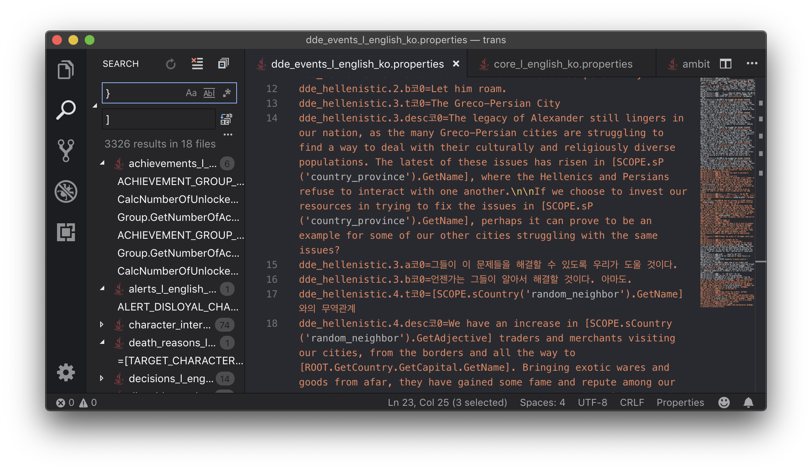The width and height of the screenshot is (812, 471).
Task: Expand the decisions_l_eng file results
Action: tap(102, 379)
